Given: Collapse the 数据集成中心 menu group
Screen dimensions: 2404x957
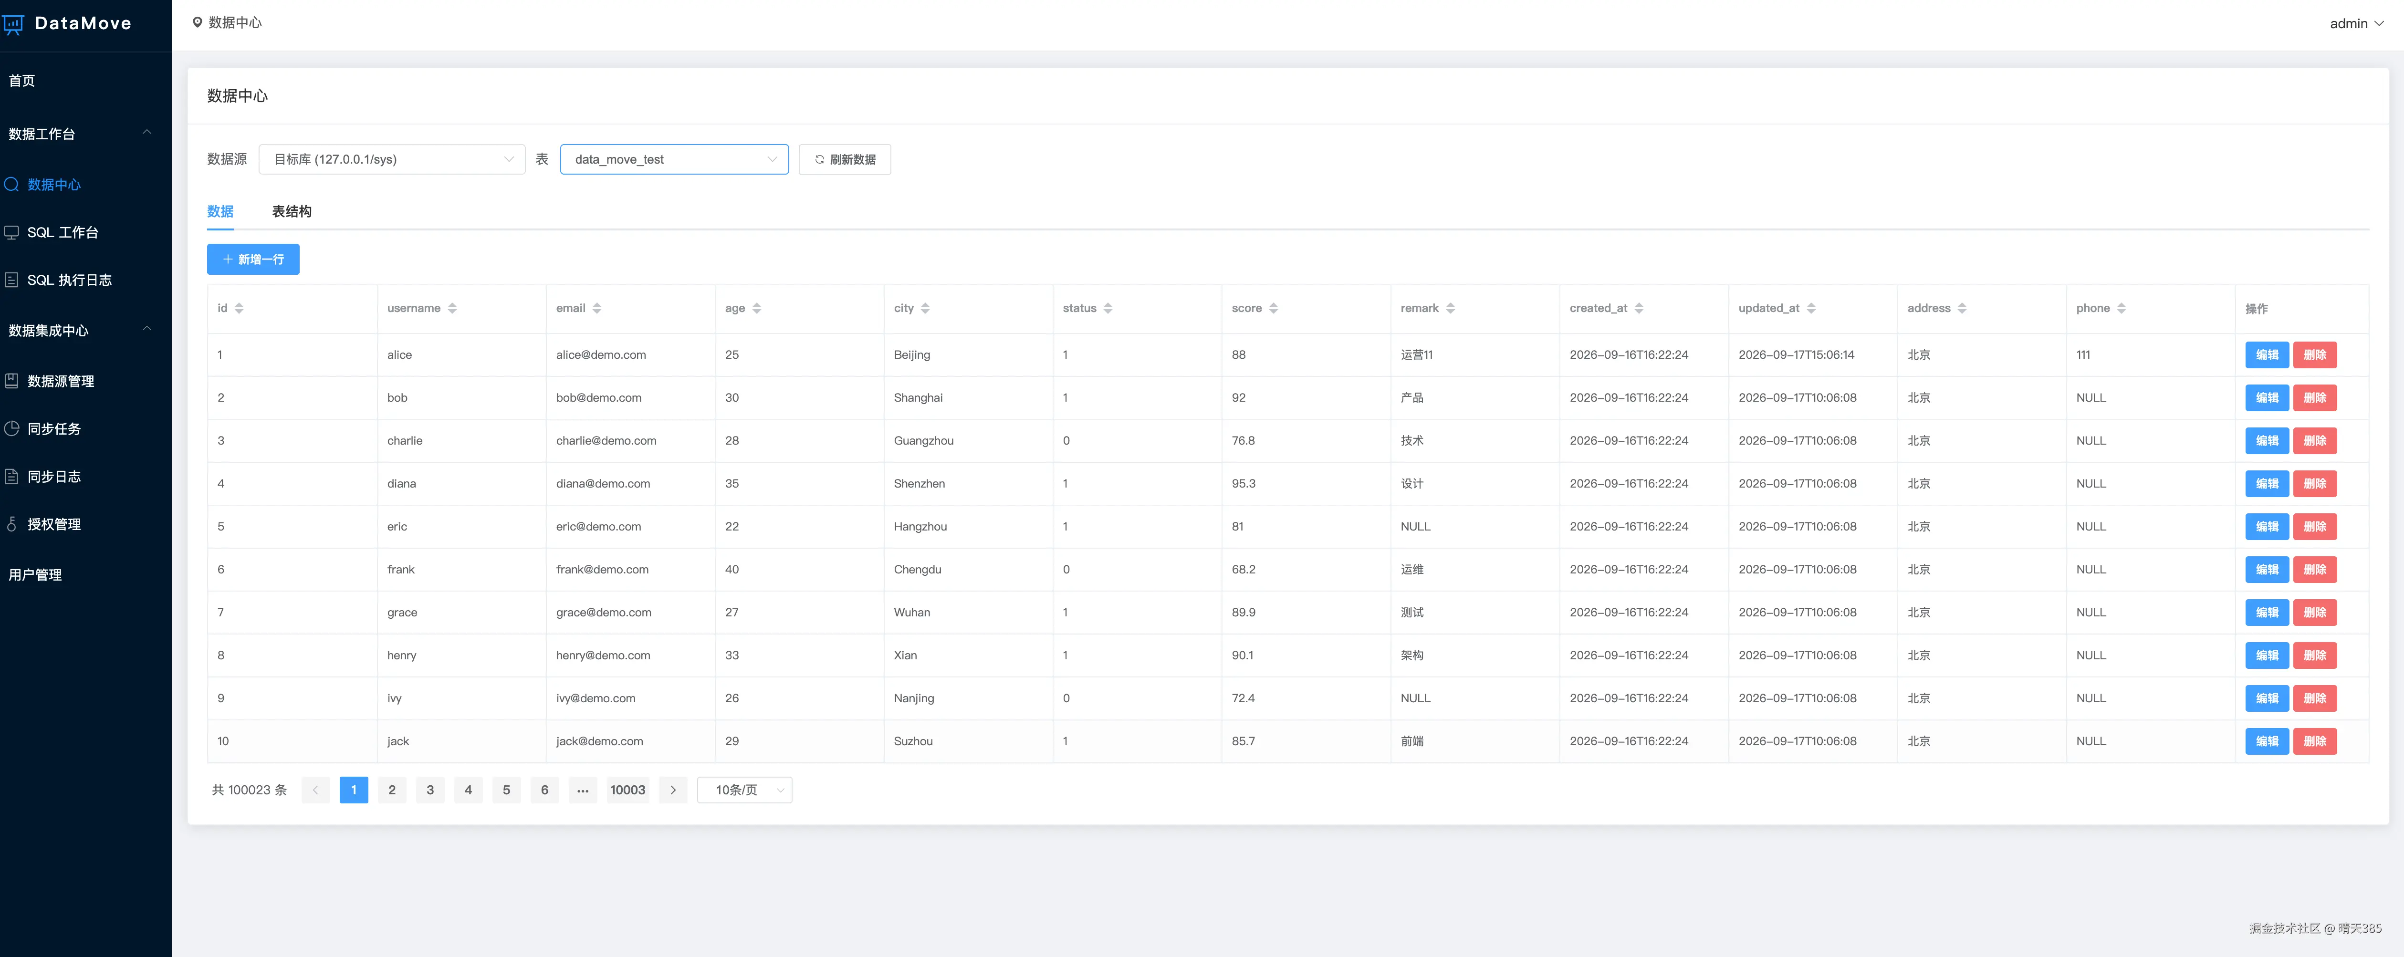Looking at the screenshot, I should 86,330.
